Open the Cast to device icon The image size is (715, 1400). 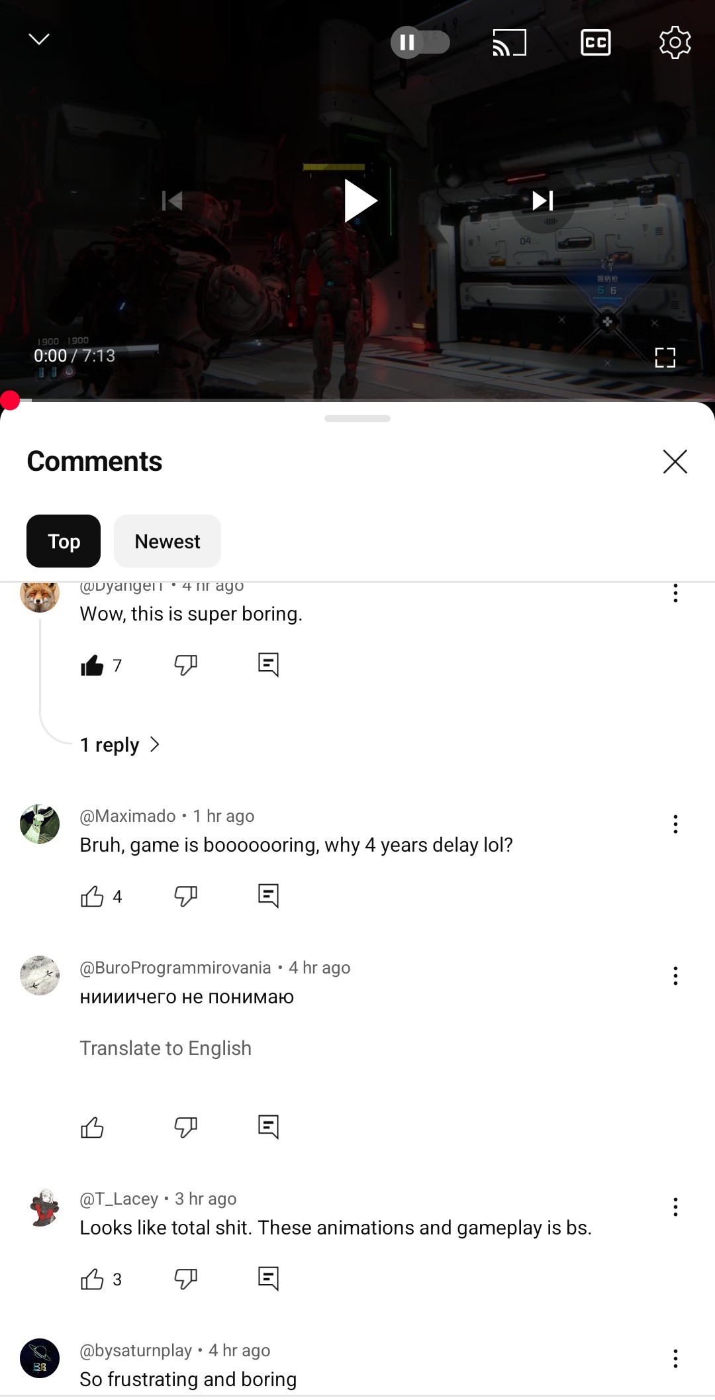[x=509, y=43]
